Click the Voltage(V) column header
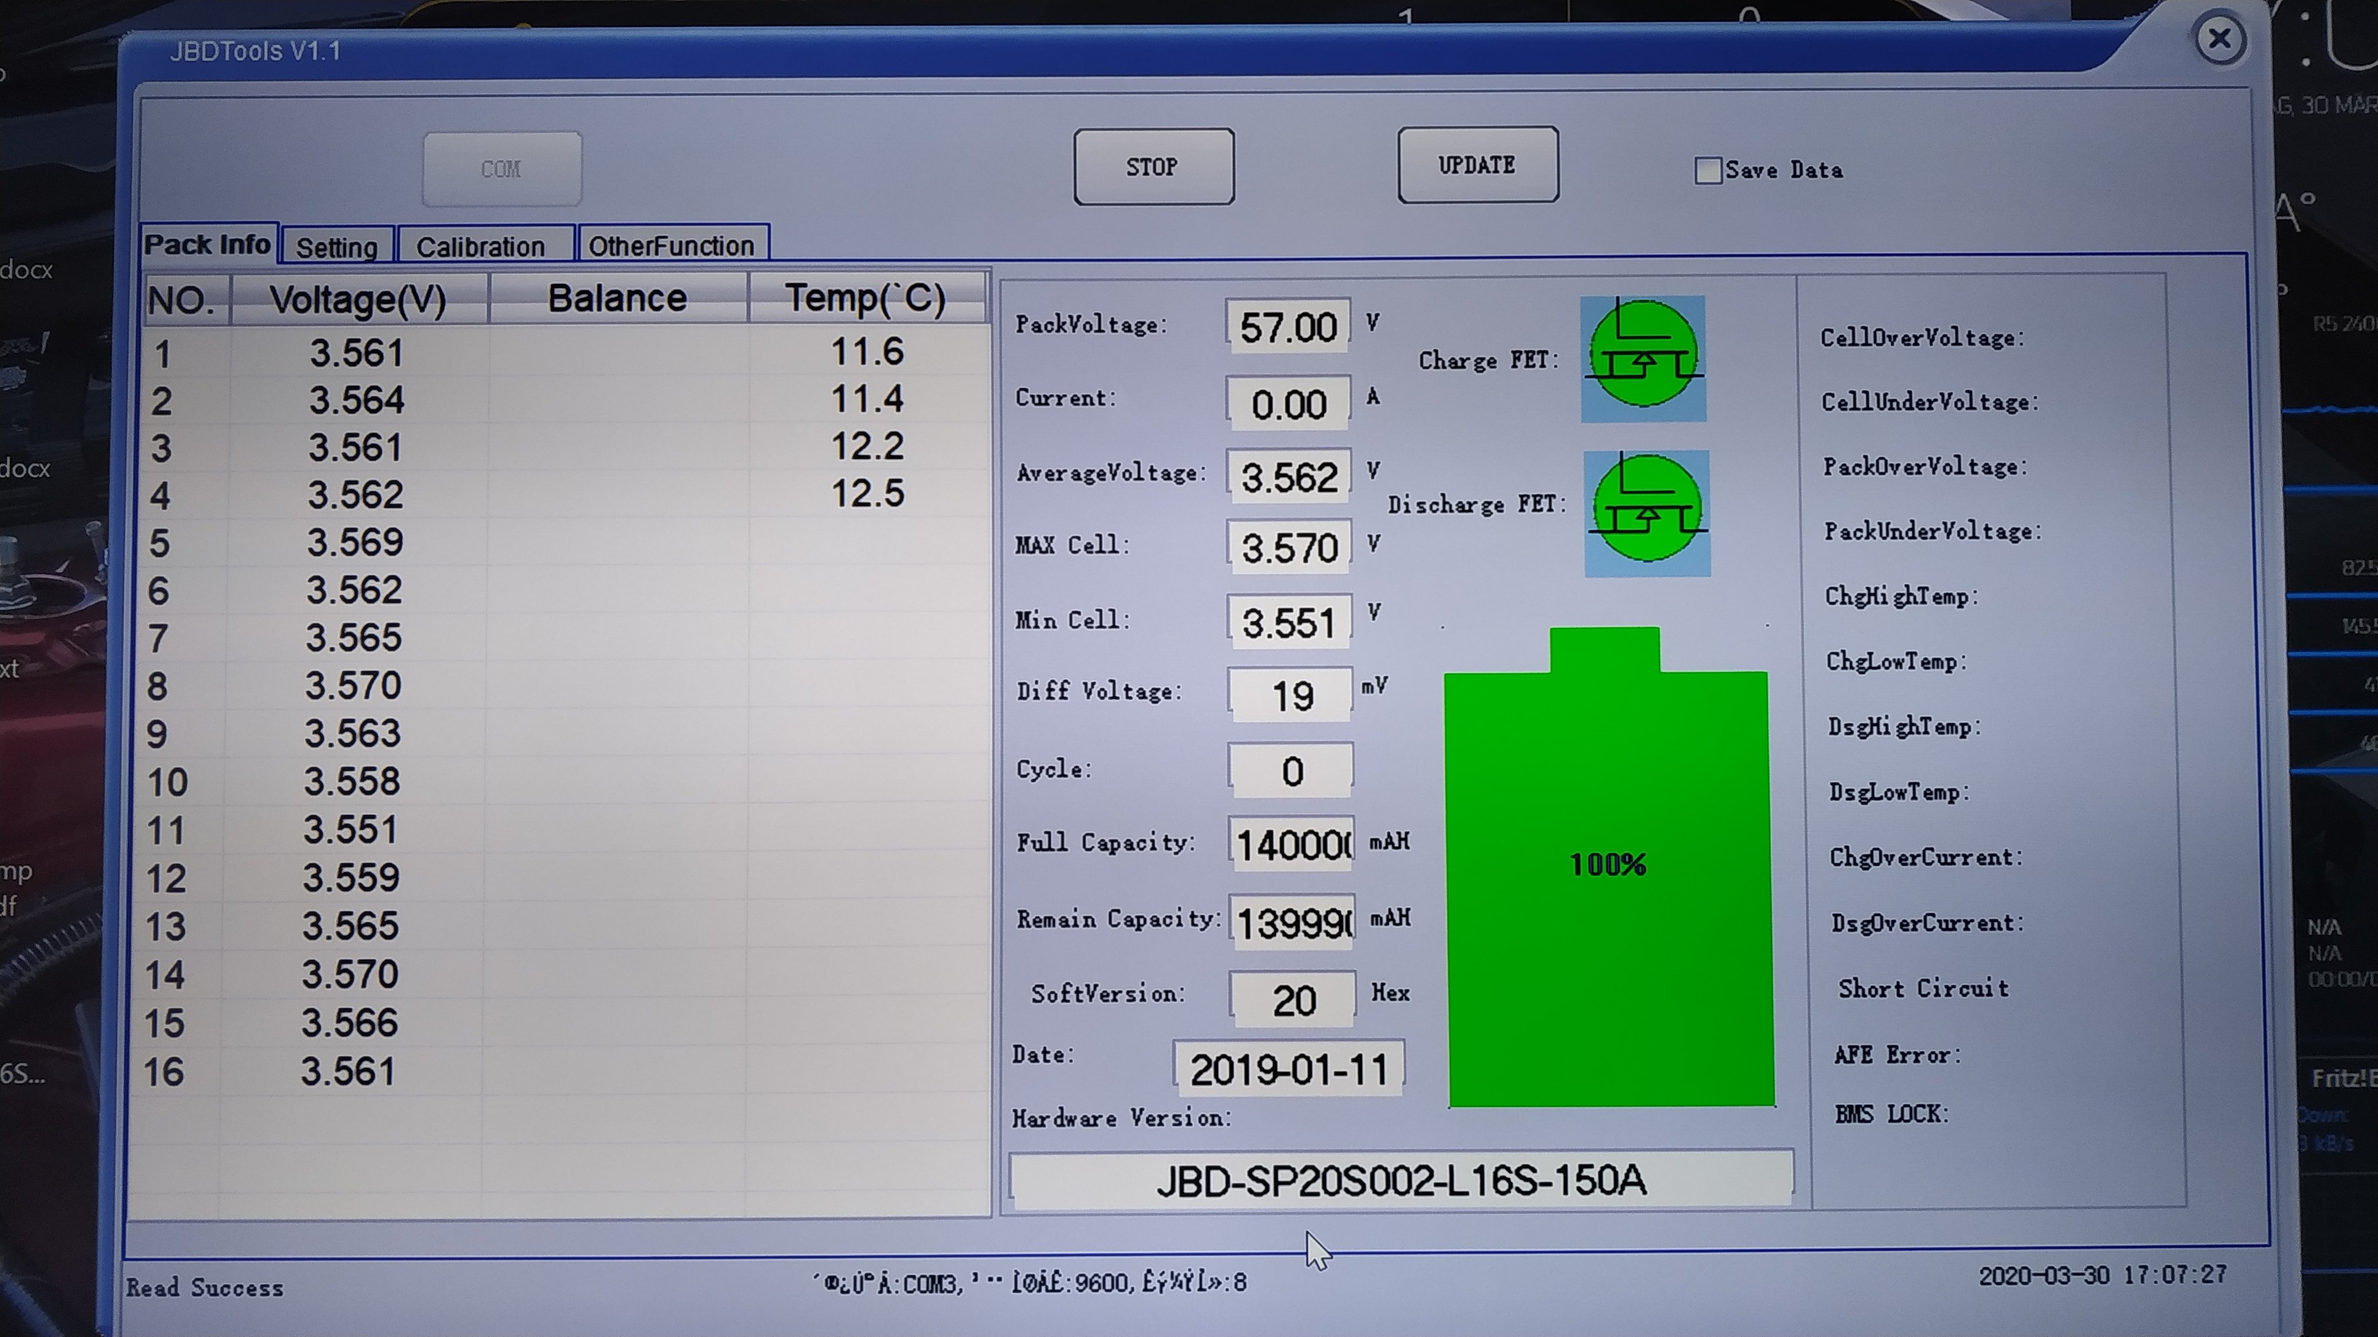Screen dimensions: 2378x1337 pos(358,300)
